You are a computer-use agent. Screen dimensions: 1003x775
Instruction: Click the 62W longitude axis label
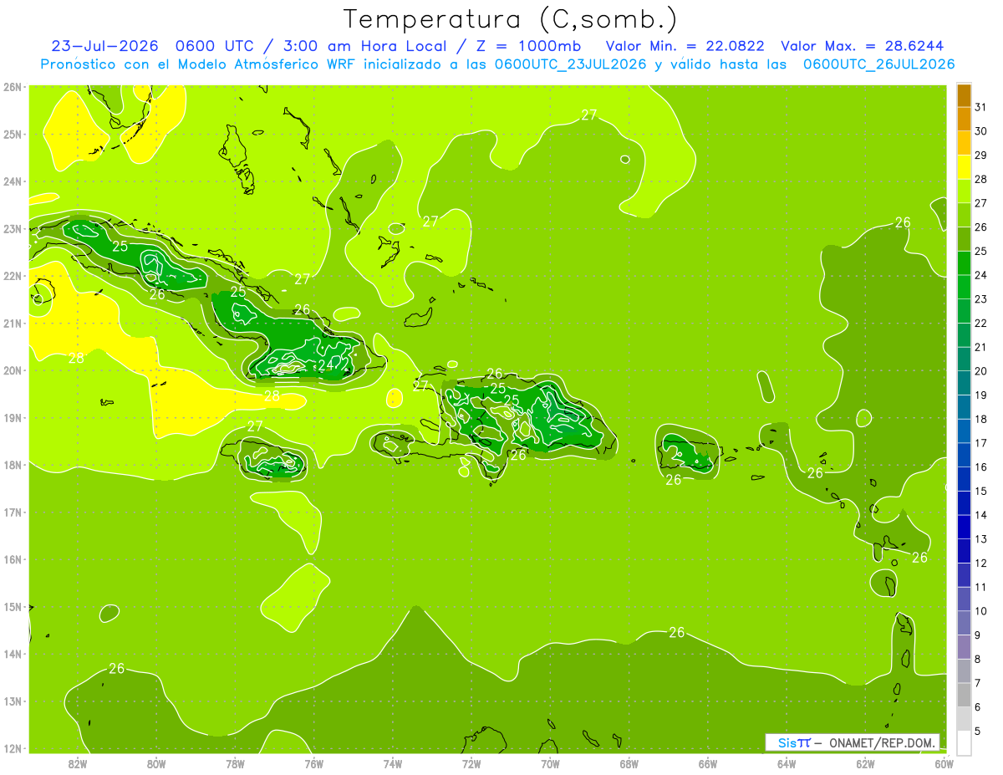click(x=865, y=763)
